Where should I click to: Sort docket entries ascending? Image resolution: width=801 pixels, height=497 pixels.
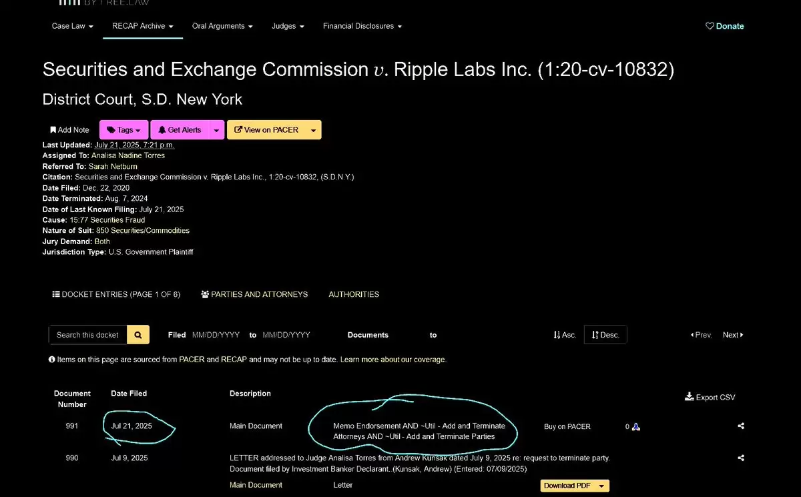coord(565,335)
